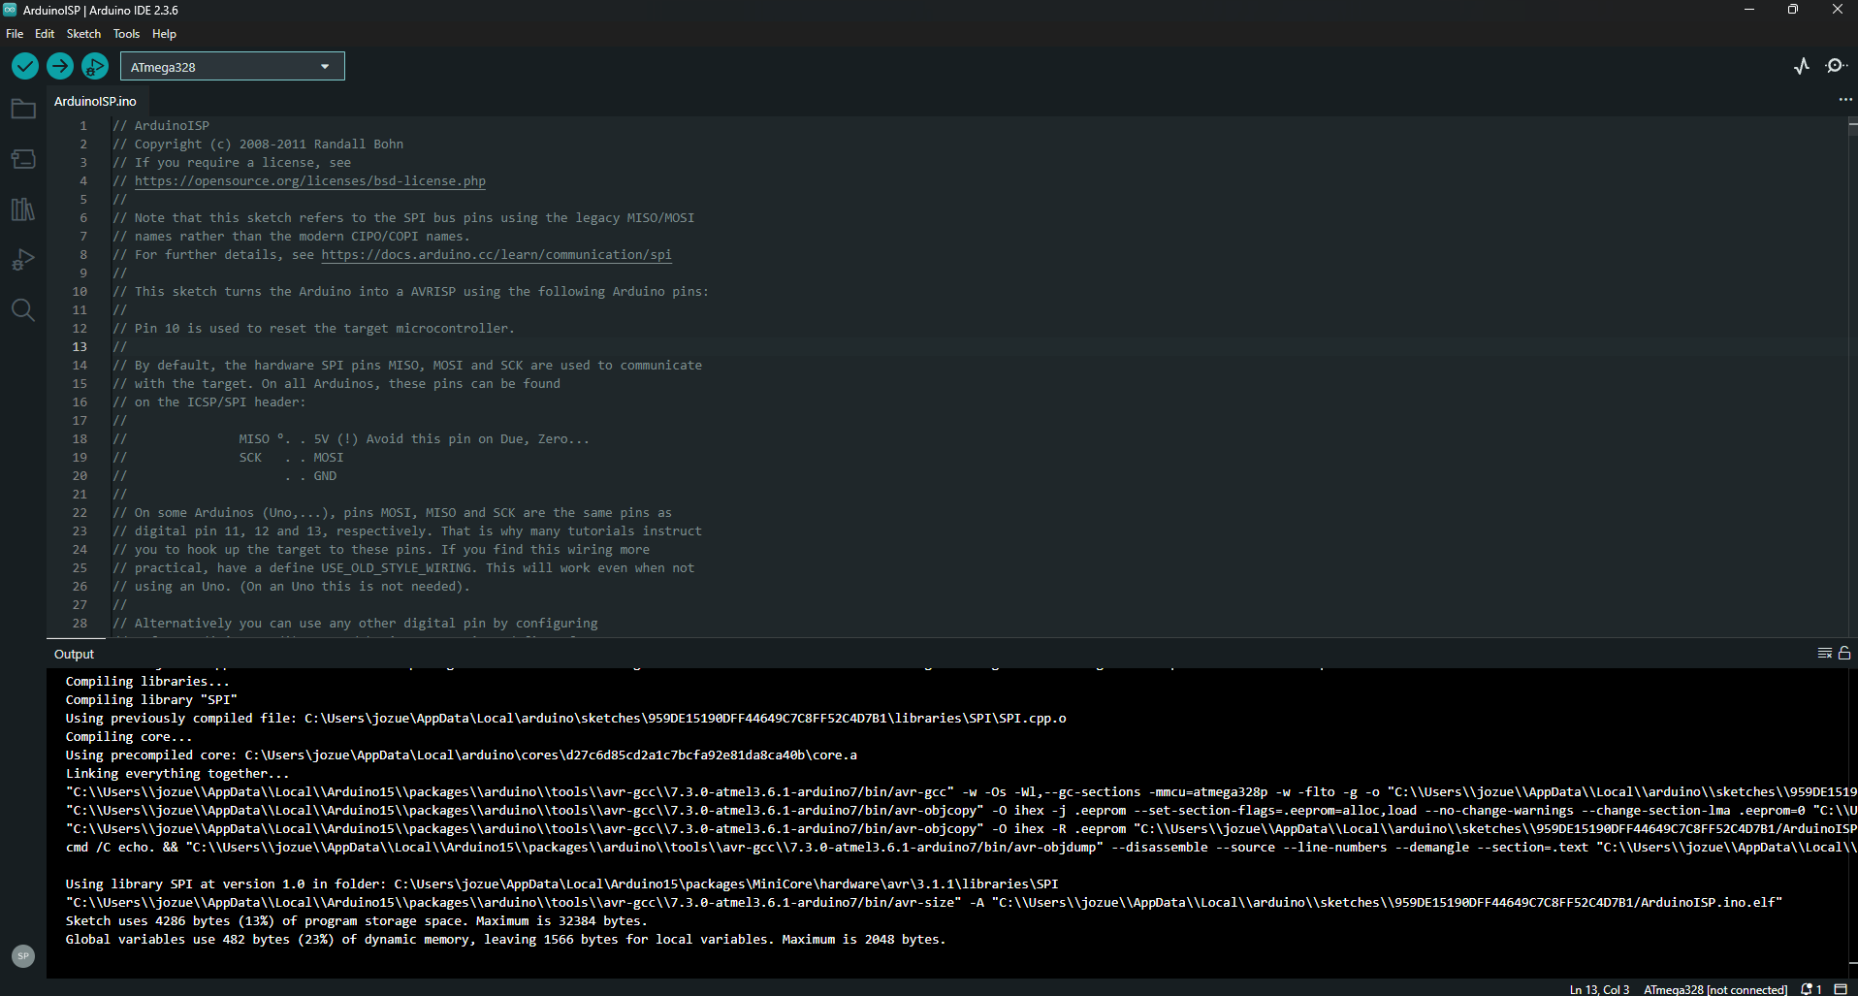Click 'Ln 13, Col 3' in status bar
This screenshot has height=996, width=1858.
(x=1599, y=989)
